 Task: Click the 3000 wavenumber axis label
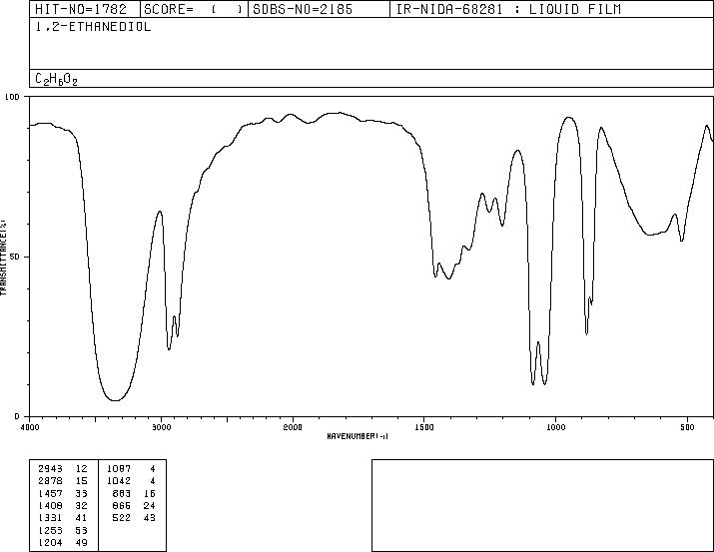point(161,427)
